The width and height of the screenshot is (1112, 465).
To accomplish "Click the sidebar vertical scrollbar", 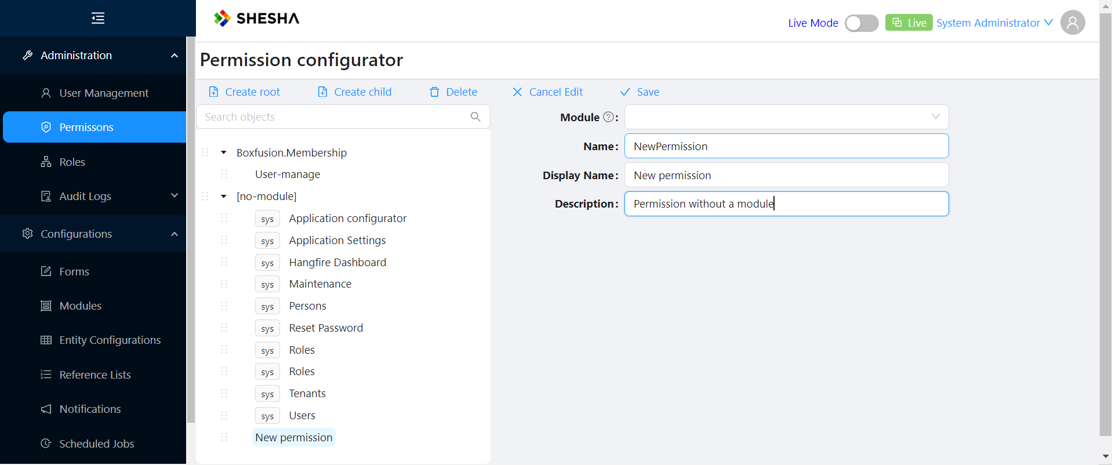I will (191, 230).
